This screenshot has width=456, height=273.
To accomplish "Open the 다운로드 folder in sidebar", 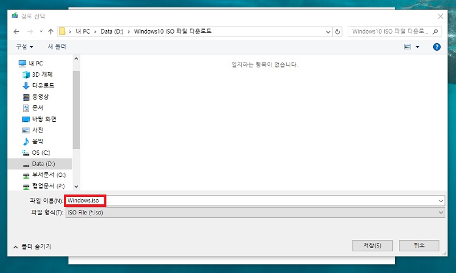I will coord(38,85).
